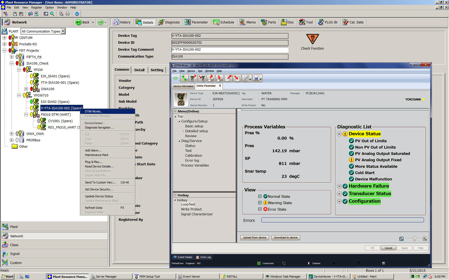Open the All Communication Types dropdown
Viewport: 449px width, 280px height.
tap(63, 31)
